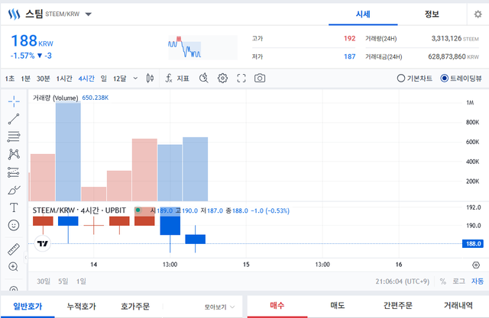Open the 모아보기 dropdown
The width and height of the screenshot is (489, 318).
pyautogui.click(x=219, y=307)
